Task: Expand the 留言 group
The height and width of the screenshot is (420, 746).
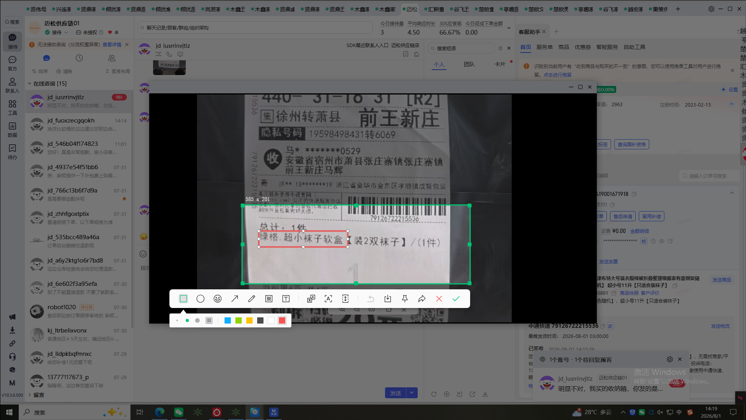Action: point(30,395)
